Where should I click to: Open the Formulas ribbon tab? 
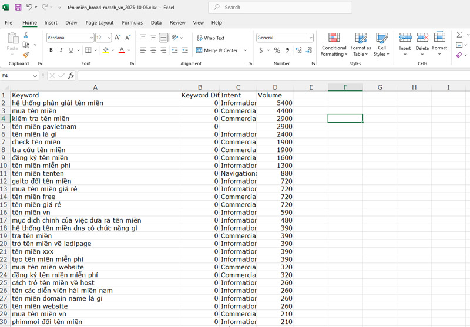[x=132, y=23]
